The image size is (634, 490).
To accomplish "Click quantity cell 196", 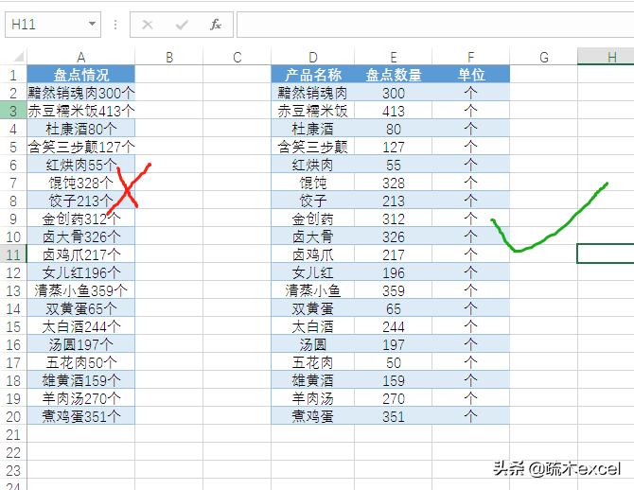I will (x=393, y=272).
